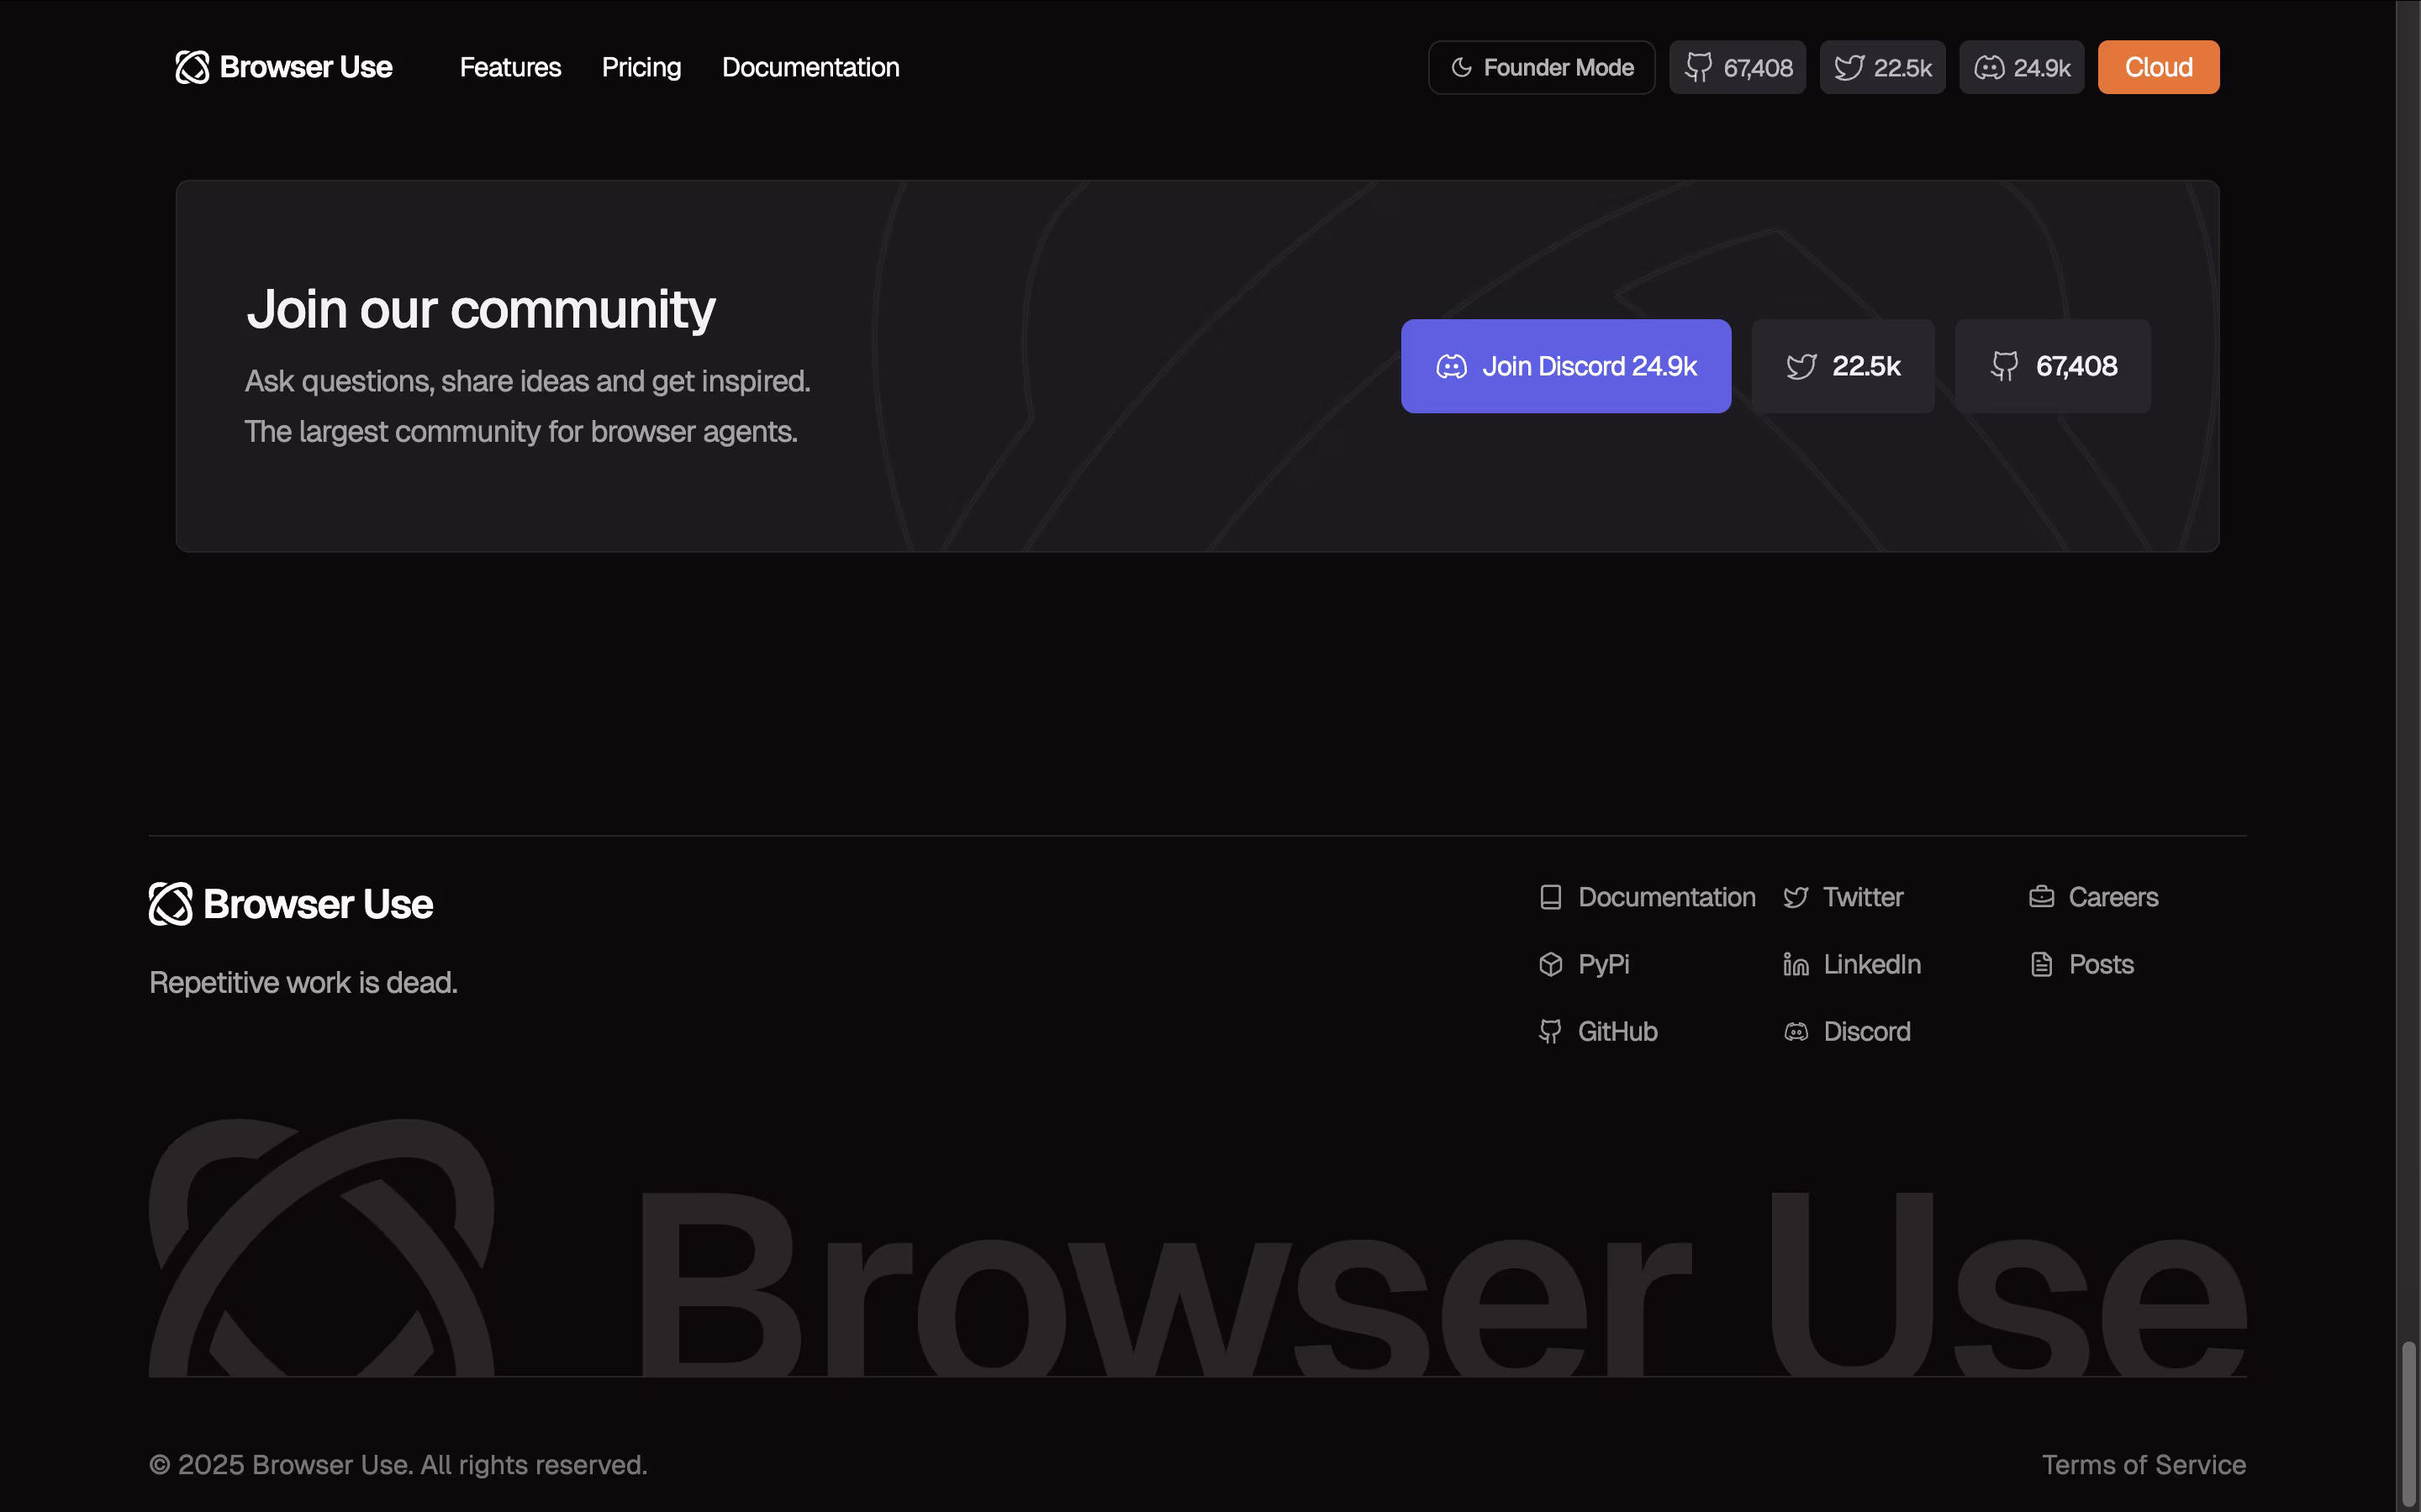Screen dimensions: 2421x1512
Task: Click the moon icon in Founder Mode
Action: pyautogui.click(x=1462, y=68)
